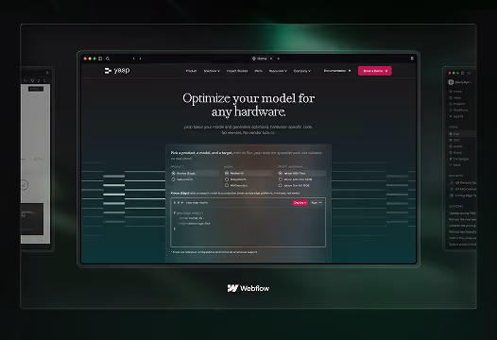Click inside the terminal code area
The width and height of the screenshot is (497, 340).
click(248, 227)
